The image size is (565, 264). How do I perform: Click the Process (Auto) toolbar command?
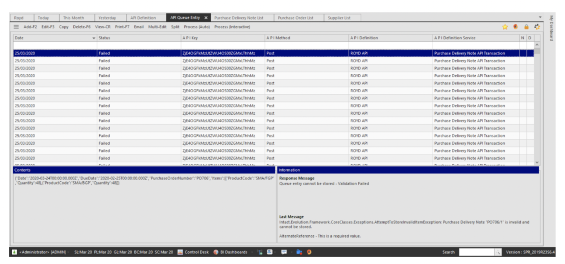tap(197, 26)
